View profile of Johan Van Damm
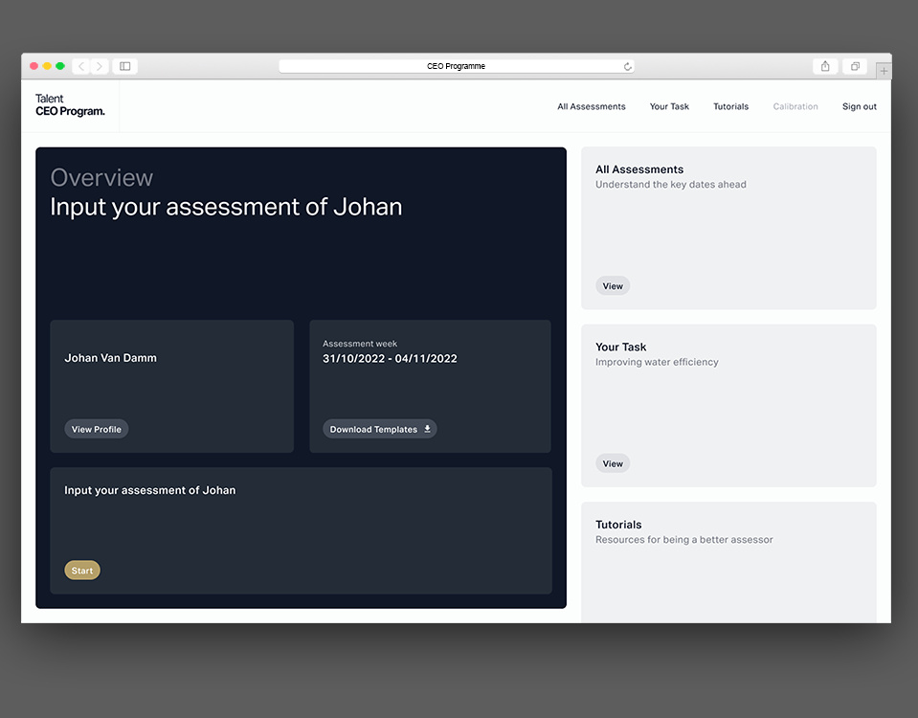 coord(96,429)
